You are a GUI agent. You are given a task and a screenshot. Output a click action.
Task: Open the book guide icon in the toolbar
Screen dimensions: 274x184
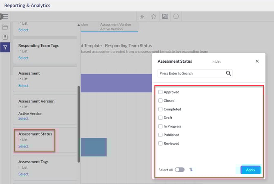pyautogui.click(x=165, y=17)
